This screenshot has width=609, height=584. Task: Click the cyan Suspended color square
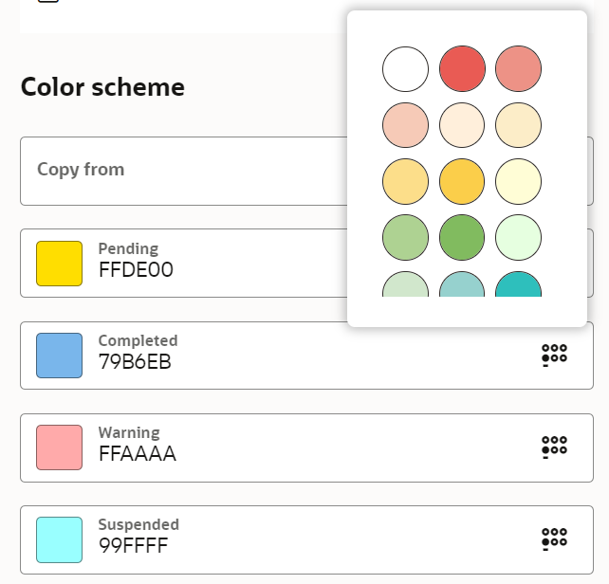(60, 539)
